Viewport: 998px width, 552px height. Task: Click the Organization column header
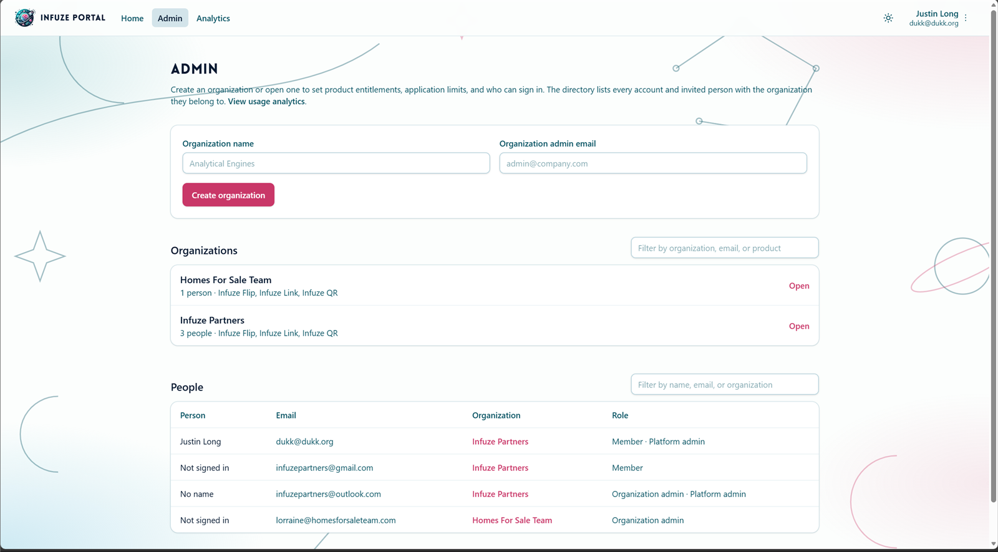click(x=496, y=415)
